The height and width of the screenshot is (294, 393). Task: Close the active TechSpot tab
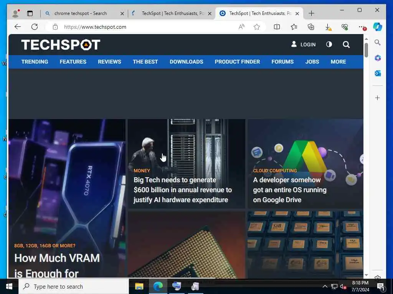click(297, 13)
